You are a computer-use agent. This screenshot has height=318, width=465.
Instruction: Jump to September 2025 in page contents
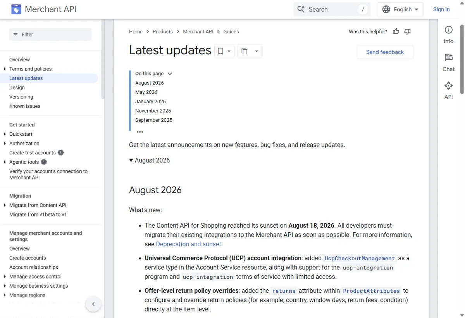coord(154,120)
